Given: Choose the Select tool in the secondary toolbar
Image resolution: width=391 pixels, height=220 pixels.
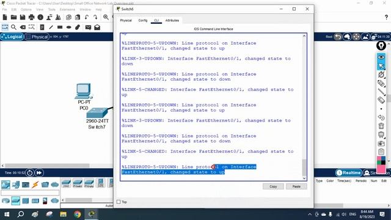Looking at the screenshot, I should pos(5,27).
